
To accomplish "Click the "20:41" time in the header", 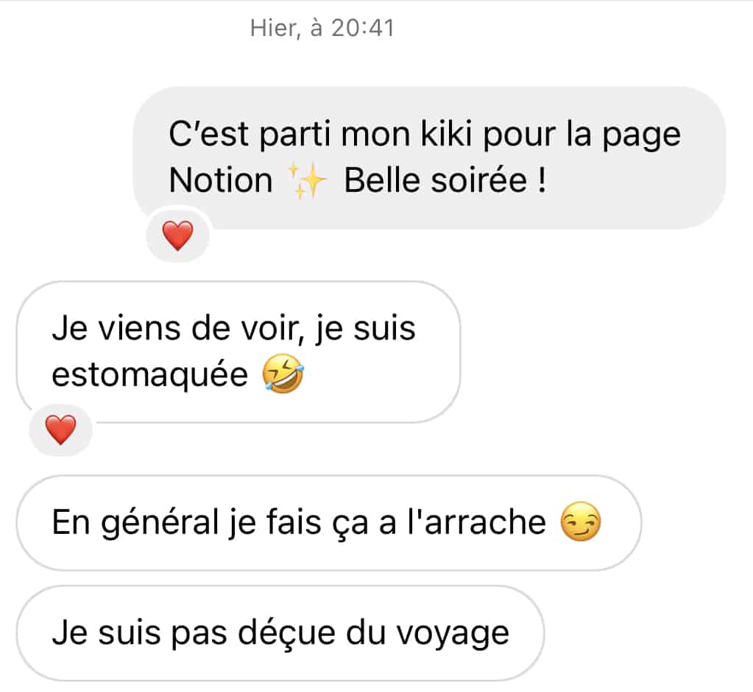I will pos(363,28).
